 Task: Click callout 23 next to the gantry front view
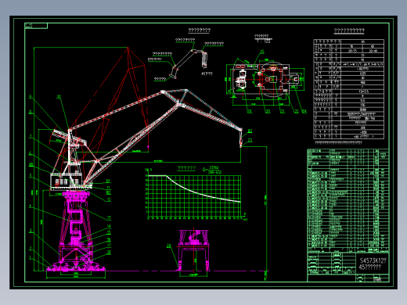point(168,246)
